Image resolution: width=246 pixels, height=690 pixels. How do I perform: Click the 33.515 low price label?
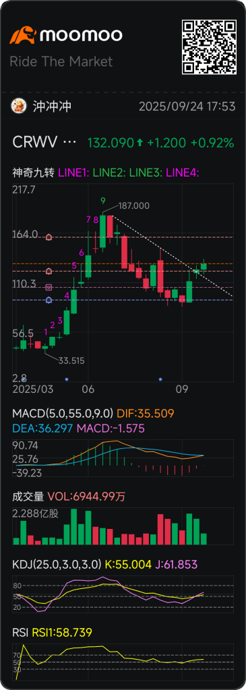coord(71,361)
